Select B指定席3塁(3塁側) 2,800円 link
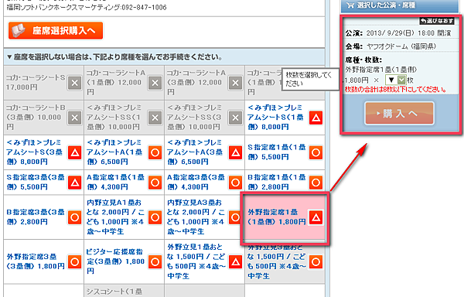 [36, 217]
